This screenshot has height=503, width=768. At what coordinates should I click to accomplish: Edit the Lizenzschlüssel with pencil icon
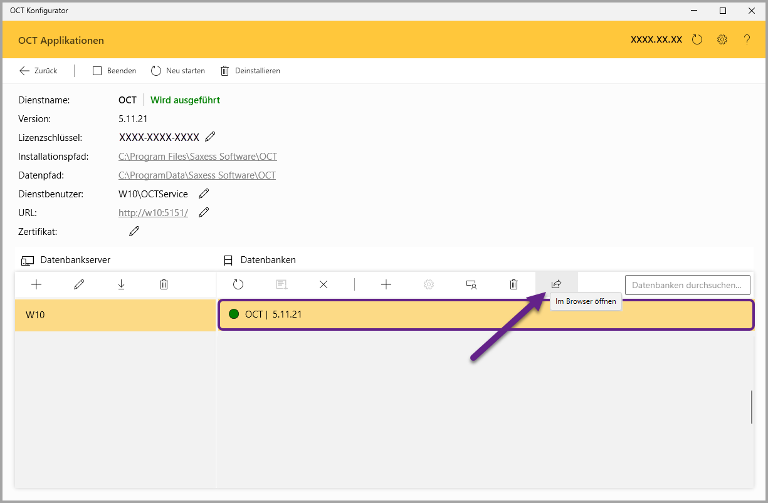[x=210, y=137]
